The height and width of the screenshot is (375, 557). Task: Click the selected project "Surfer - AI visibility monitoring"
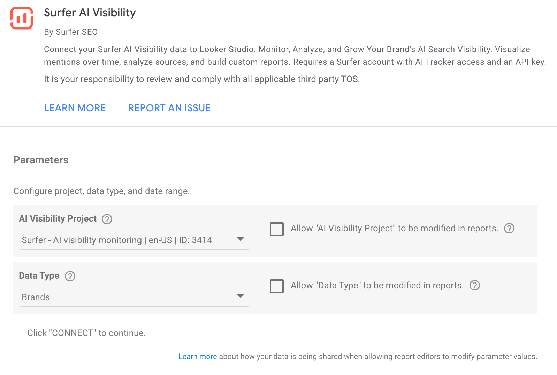117,240
